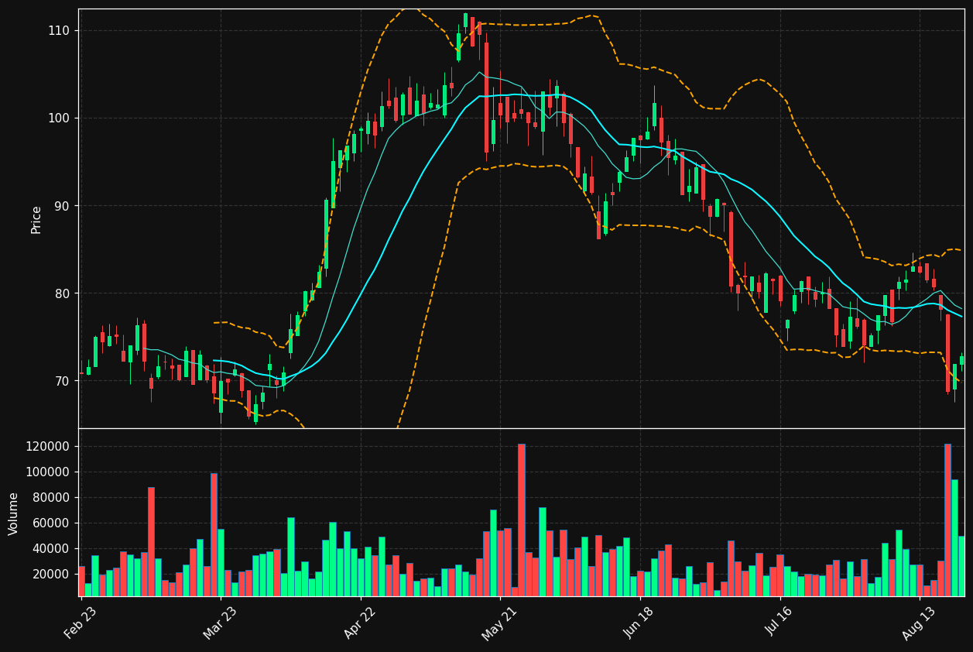Click the tallest red volume bar after Aug 13

click(947, 520)
